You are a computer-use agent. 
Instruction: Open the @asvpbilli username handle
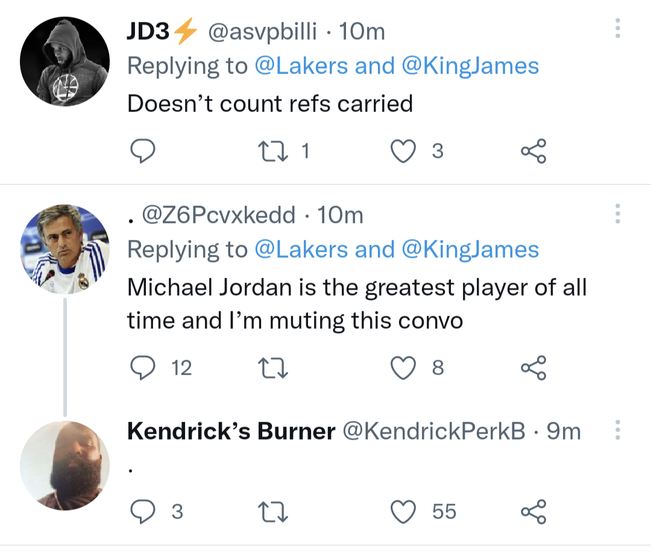point(262,32)
